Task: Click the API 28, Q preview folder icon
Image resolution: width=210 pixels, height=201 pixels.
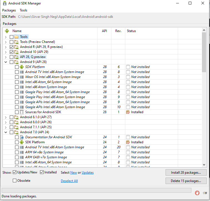Action: pos(16,57)
